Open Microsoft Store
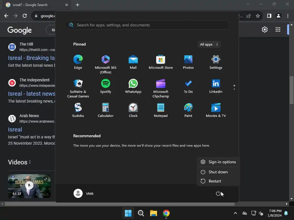The height and width of the screenshot is (220, 294). pyautogui.click(x=161, y=62)
